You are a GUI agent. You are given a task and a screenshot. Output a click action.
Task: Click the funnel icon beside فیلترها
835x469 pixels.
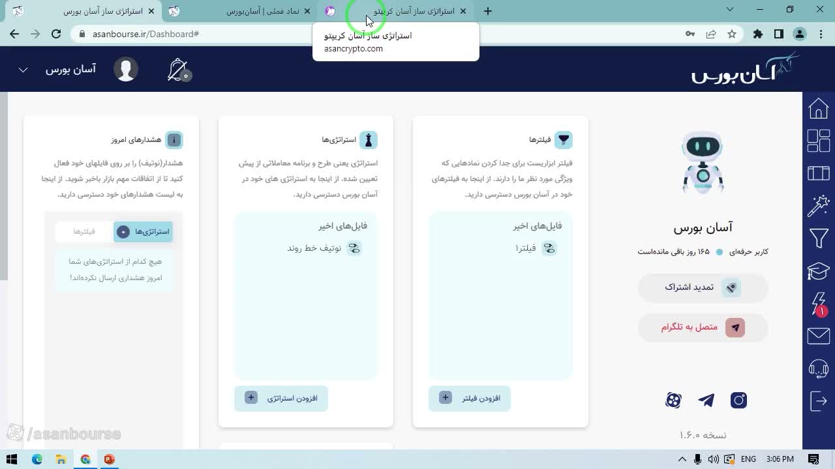(x=564, y=139)
